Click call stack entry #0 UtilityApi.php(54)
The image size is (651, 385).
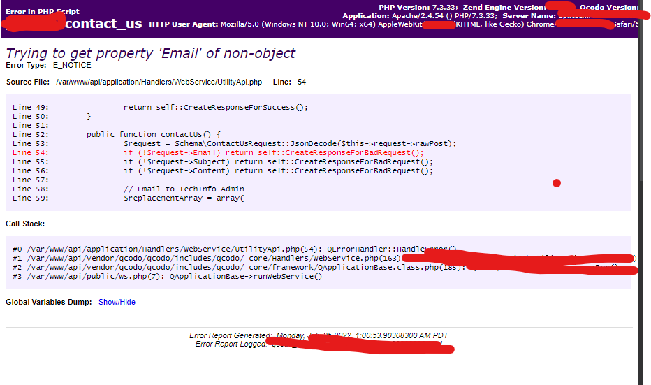point(234,249)
